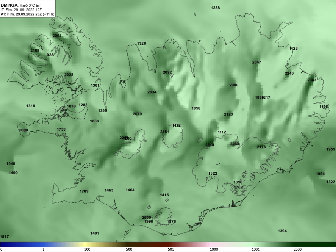Click the value 1322 on the glacier

[213, 173]
